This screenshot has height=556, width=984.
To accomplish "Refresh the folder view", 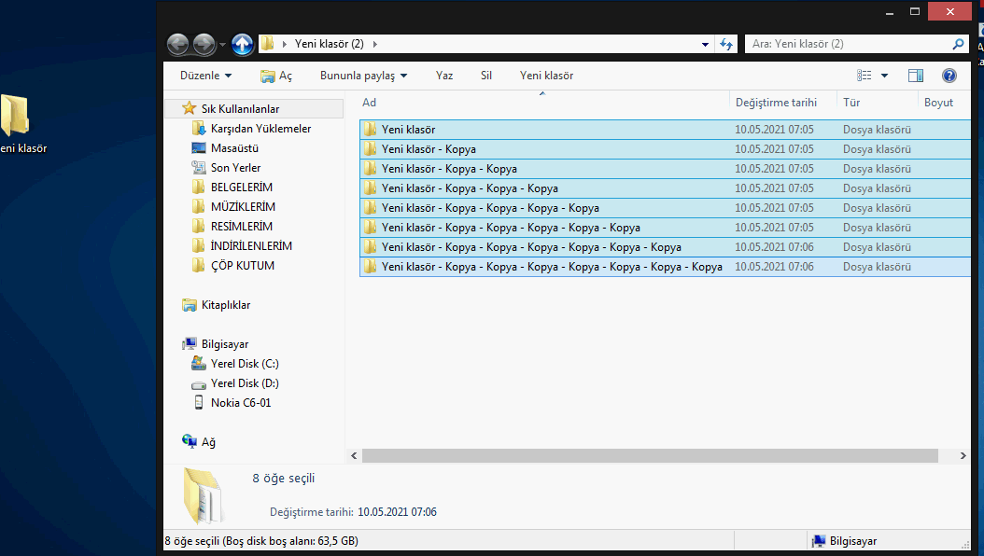I will 726,44.
